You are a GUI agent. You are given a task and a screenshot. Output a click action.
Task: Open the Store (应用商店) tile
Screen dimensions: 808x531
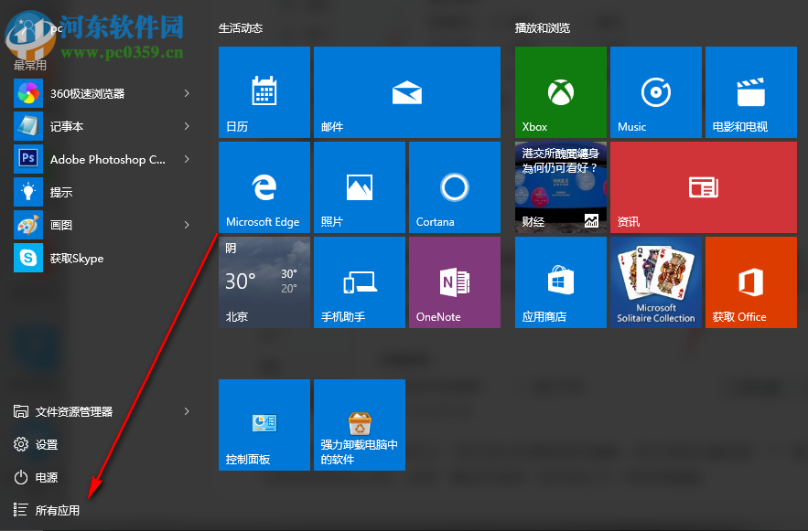pos(561,282)
